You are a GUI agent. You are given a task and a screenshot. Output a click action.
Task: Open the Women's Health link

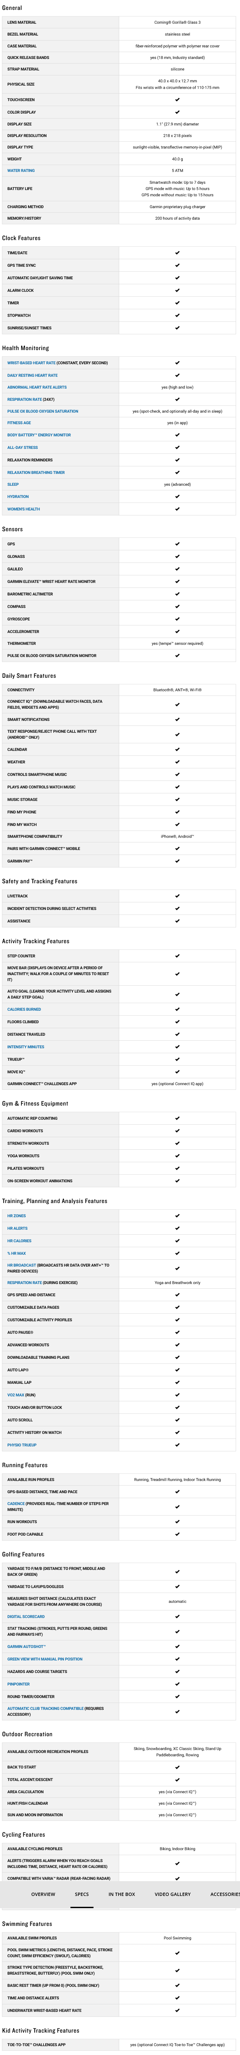click(x=24, y=509)
